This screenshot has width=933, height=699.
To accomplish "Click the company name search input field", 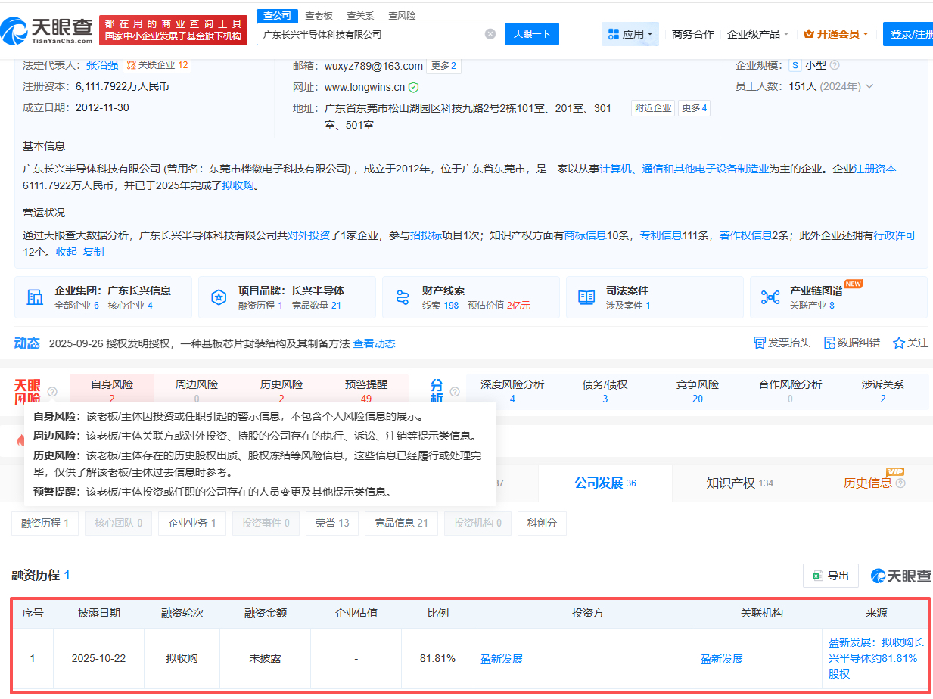I will click(x=371, y=34).
